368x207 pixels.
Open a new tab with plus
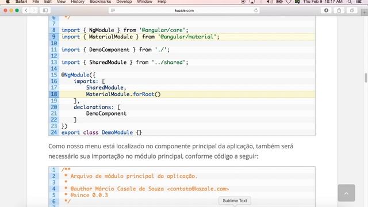pyautogui.click(x=365, y=13)
